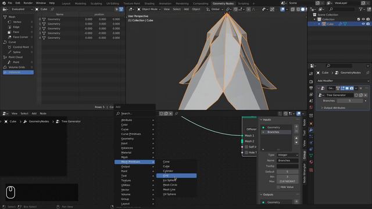The width and height of the screenshot is (372, 209).
Task: Enable the Hide Value checkbox
Action: (278, 187)
